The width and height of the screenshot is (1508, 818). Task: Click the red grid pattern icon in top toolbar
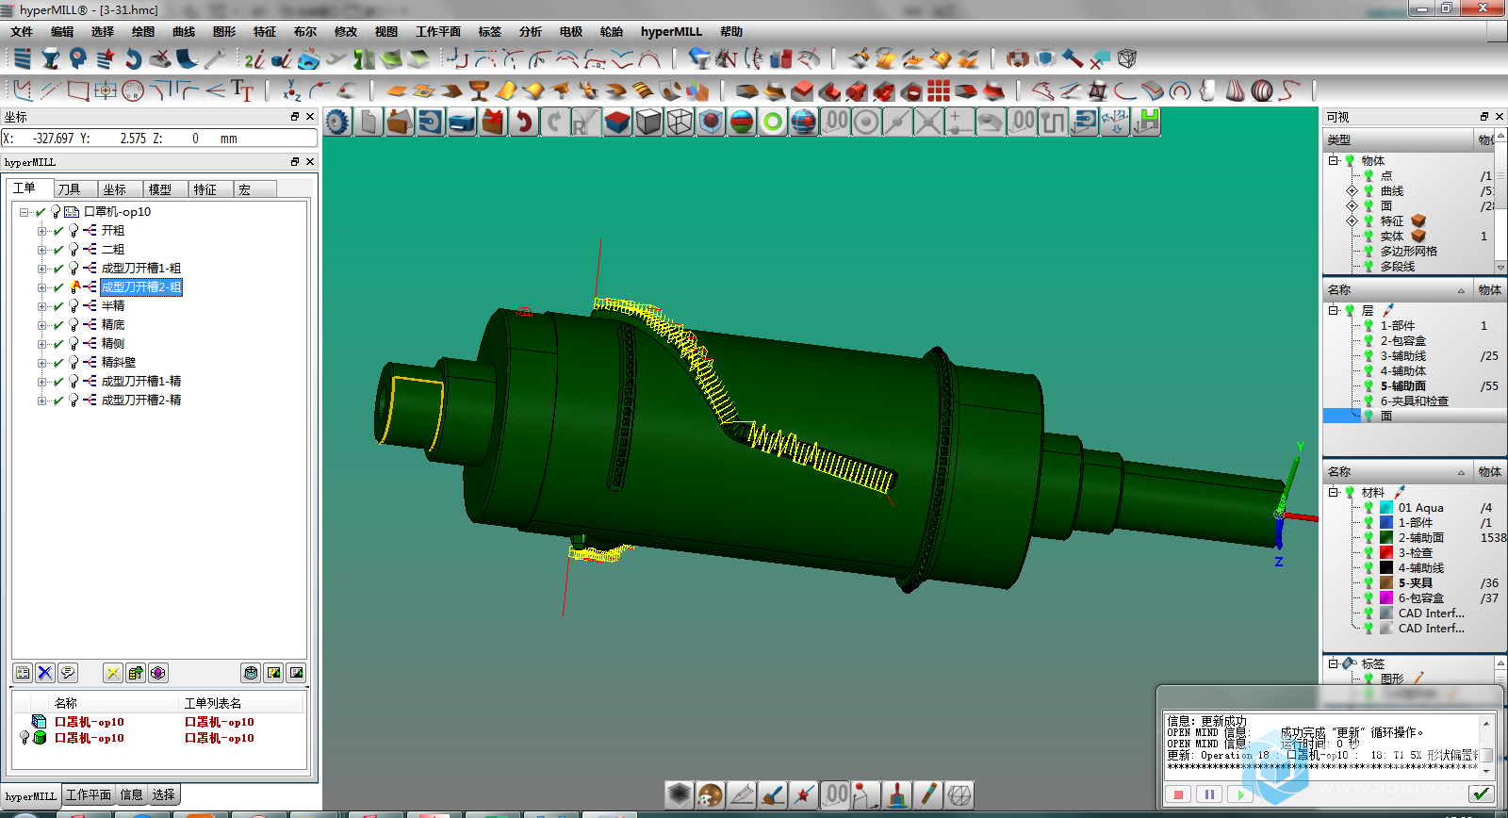pos(938,90)
